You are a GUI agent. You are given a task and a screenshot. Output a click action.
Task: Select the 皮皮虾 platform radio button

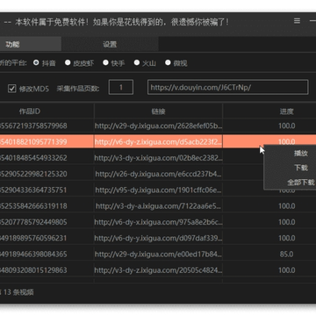coord(68,62)
